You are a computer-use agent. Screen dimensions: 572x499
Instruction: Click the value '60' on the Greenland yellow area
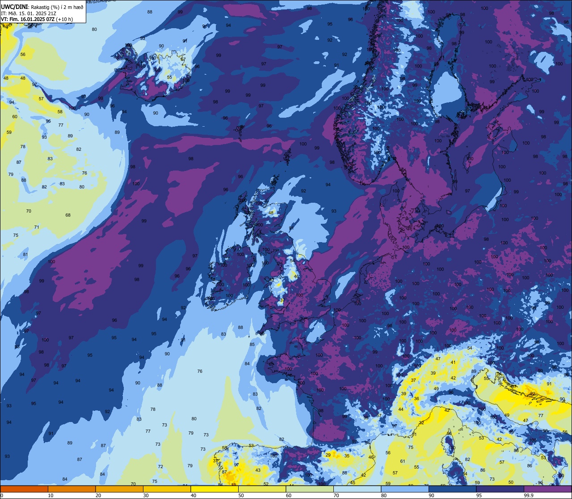[15, 117]
